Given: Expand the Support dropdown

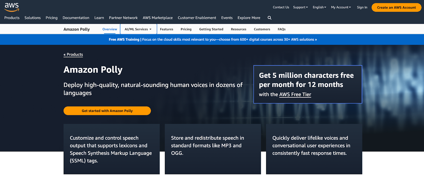Looking at the screenshot, I should [301, 7].
